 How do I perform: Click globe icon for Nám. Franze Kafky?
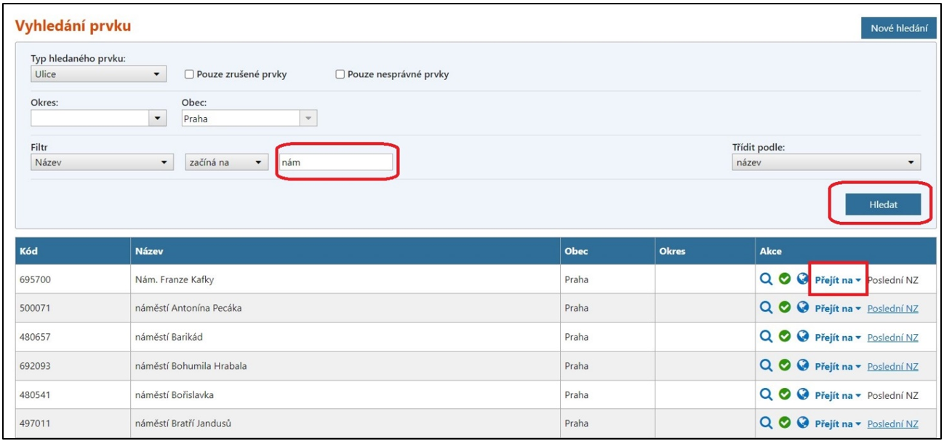click(803, 279)
